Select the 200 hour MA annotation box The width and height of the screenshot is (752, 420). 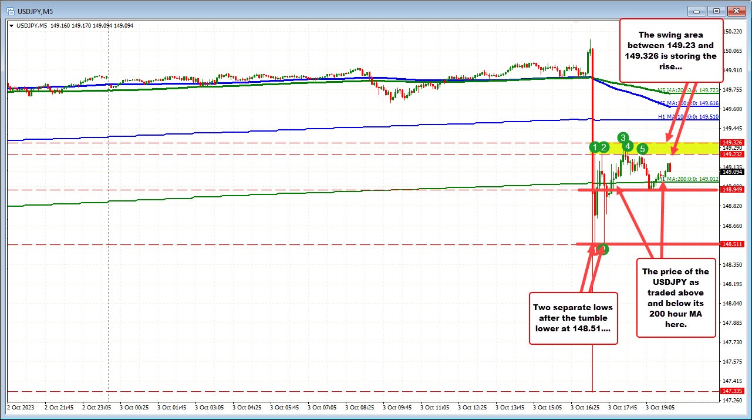(x=676, y=298)
